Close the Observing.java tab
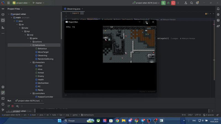This screenshot has height=124, width=221. coord(82,9)
